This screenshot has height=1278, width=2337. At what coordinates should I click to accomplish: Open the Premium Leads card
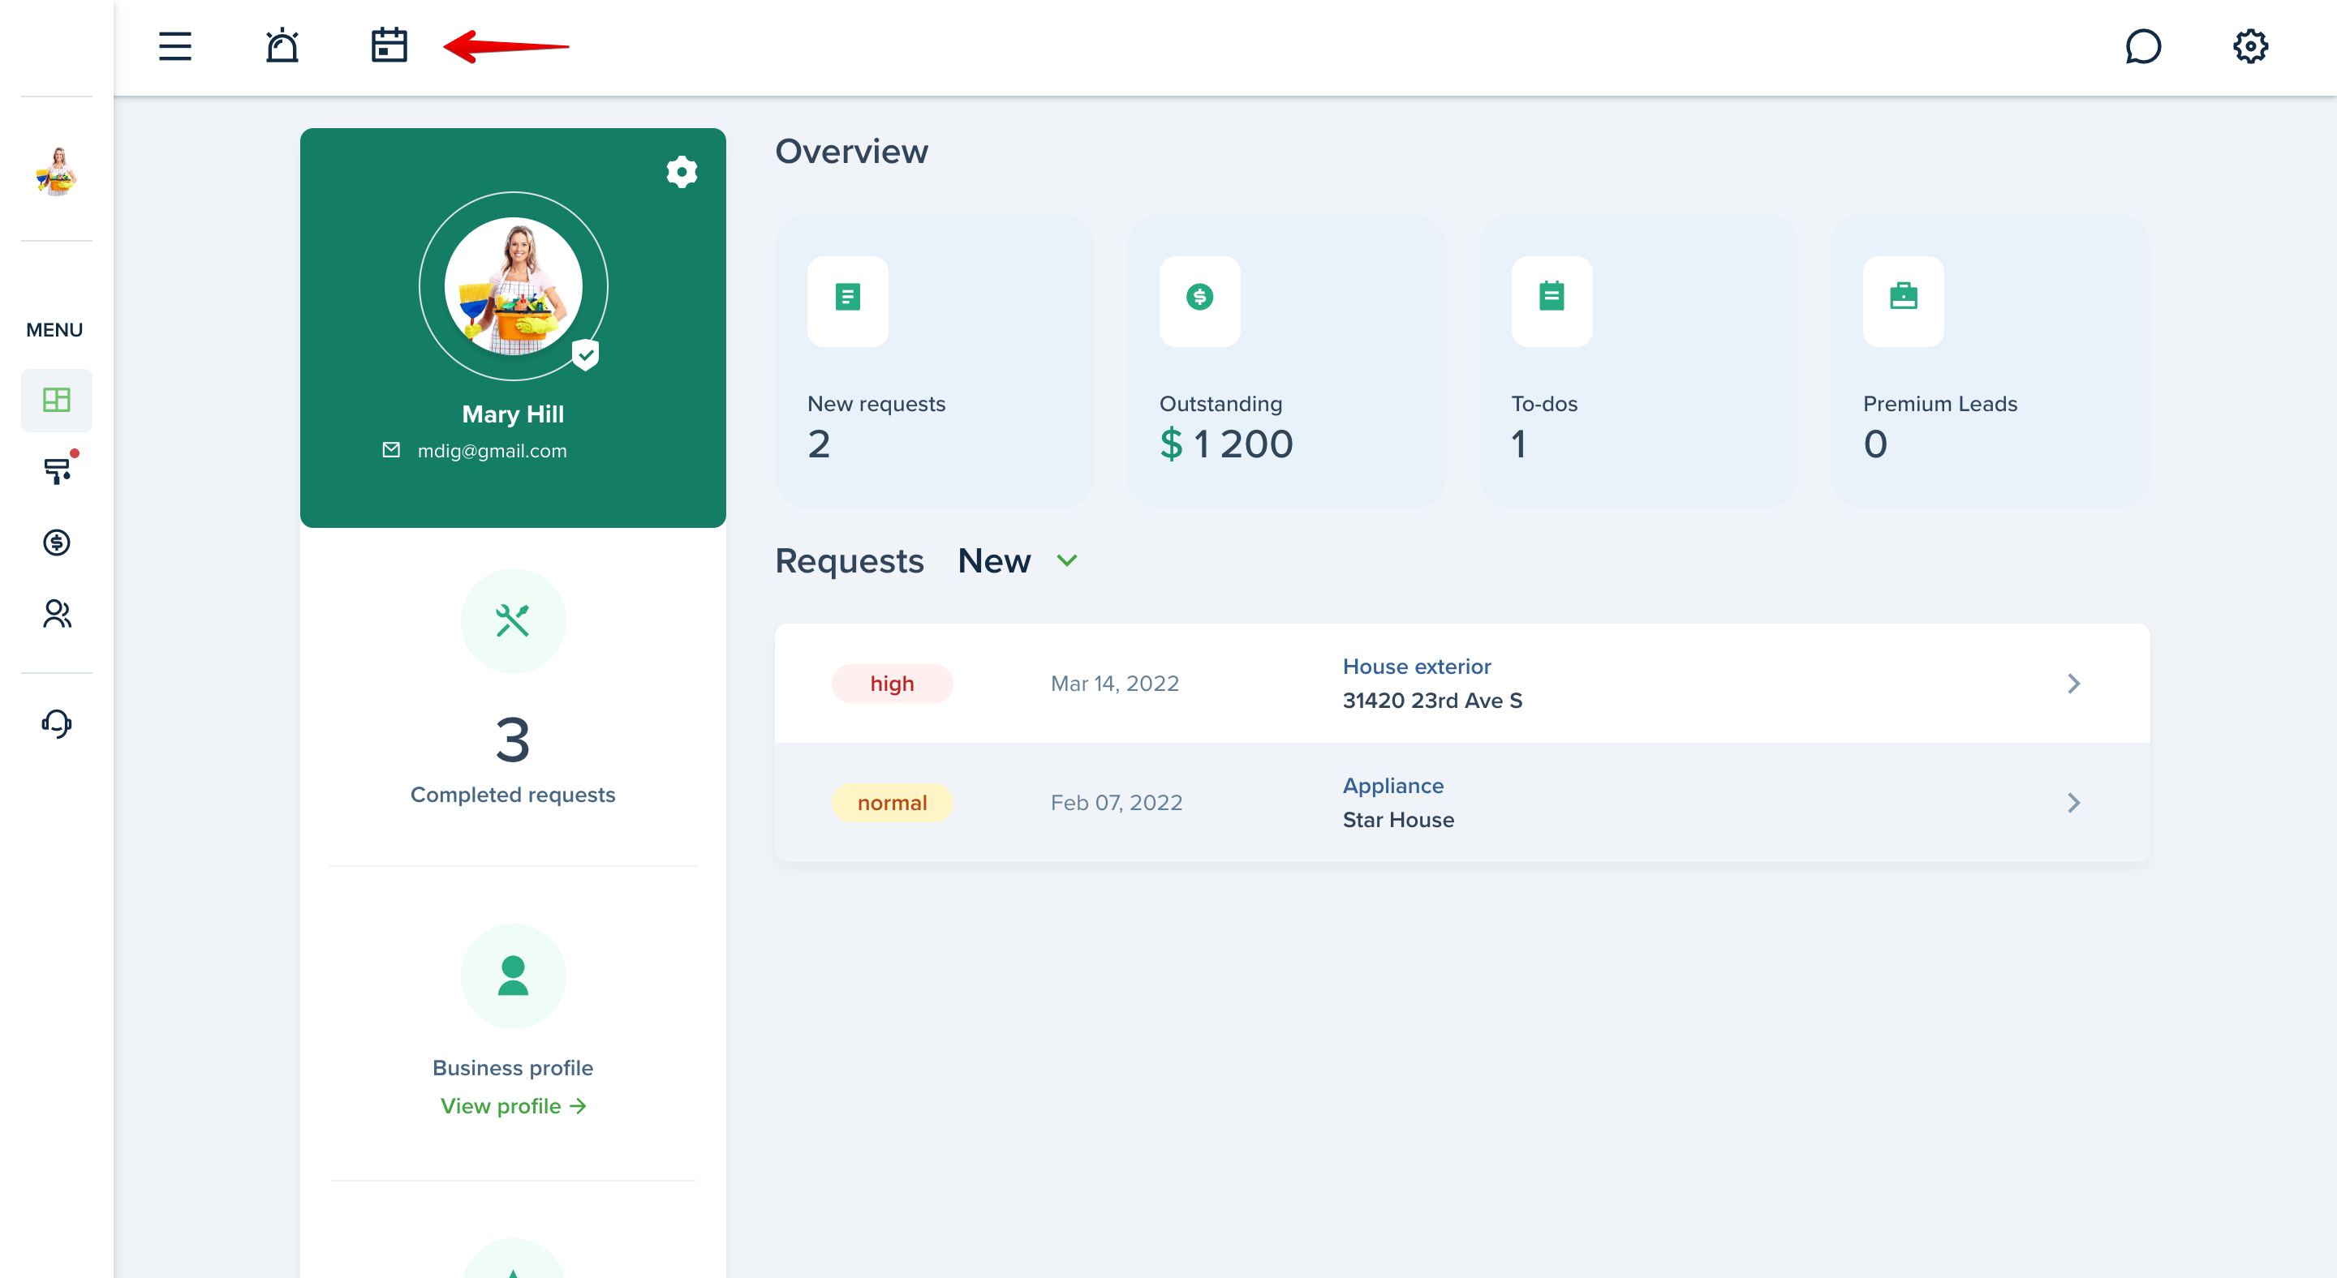(1991, 361)
